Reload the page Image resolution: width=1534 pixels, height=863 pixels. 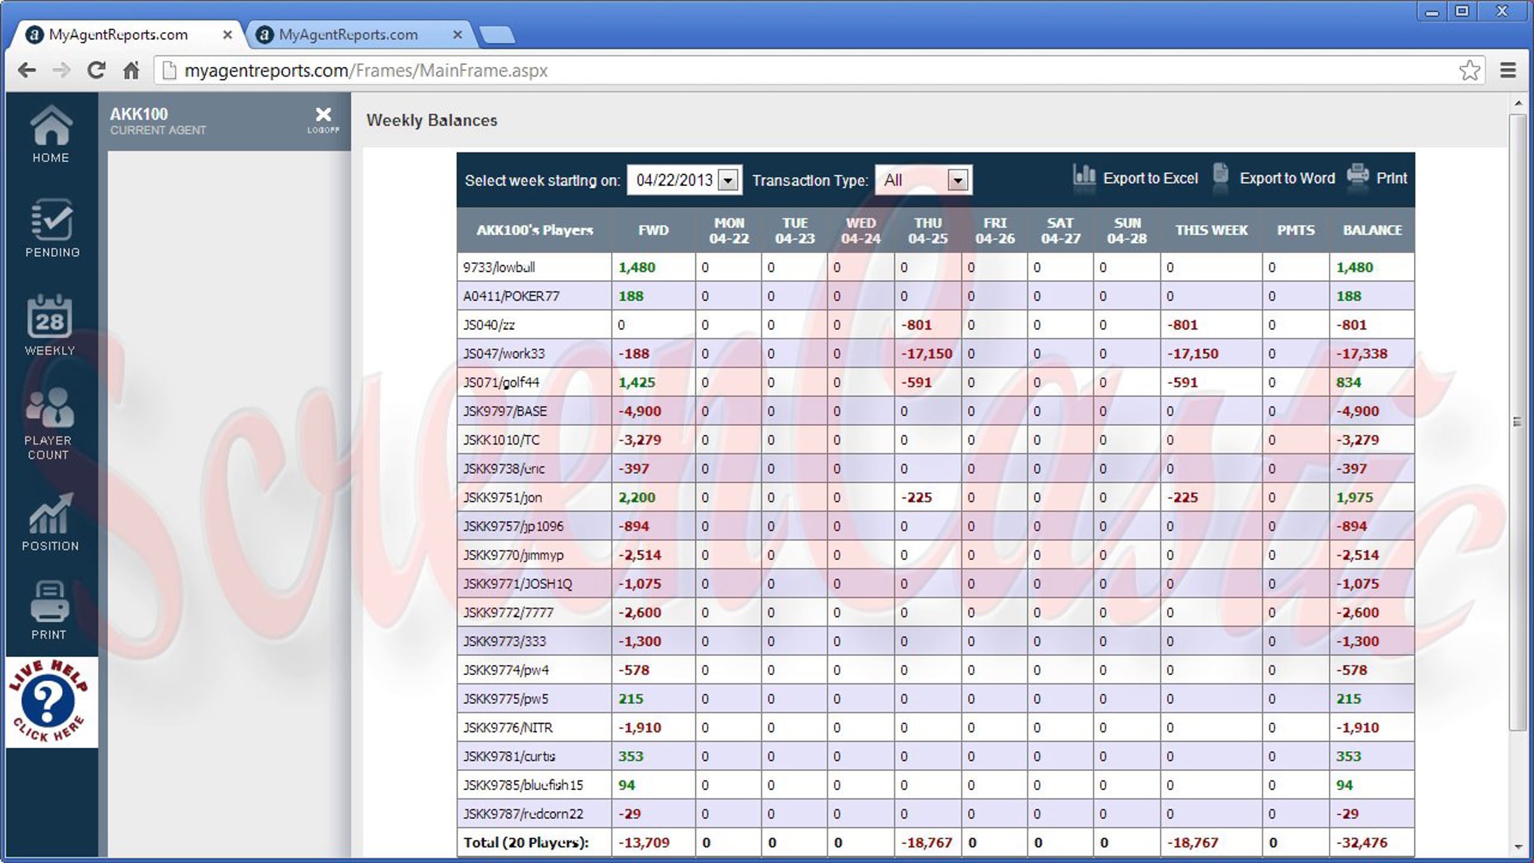(x=97, y=70)
